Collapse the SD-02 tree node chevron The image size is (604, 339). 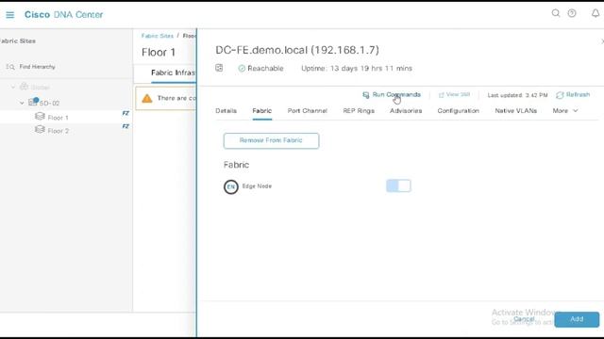coord(22,103)
